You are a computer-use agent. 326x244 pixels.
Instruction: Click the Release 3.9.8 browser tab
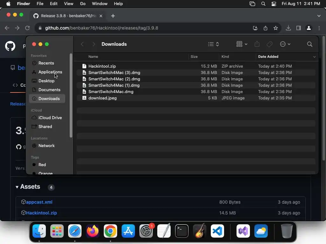68,16
